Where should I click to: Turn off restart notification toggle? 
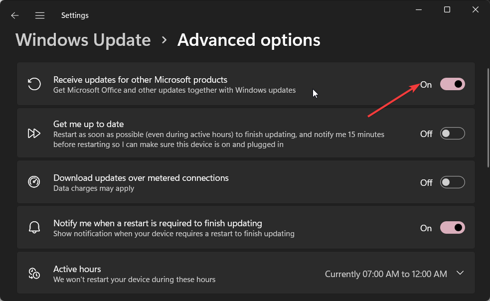click(452, 228)
